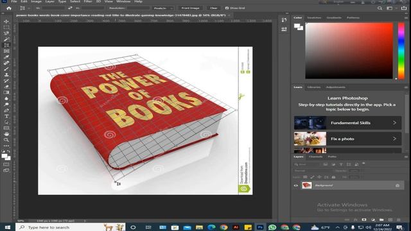Select the Path Selection tool
Viewport: 411px width, 231px height.
click(6, 122)
